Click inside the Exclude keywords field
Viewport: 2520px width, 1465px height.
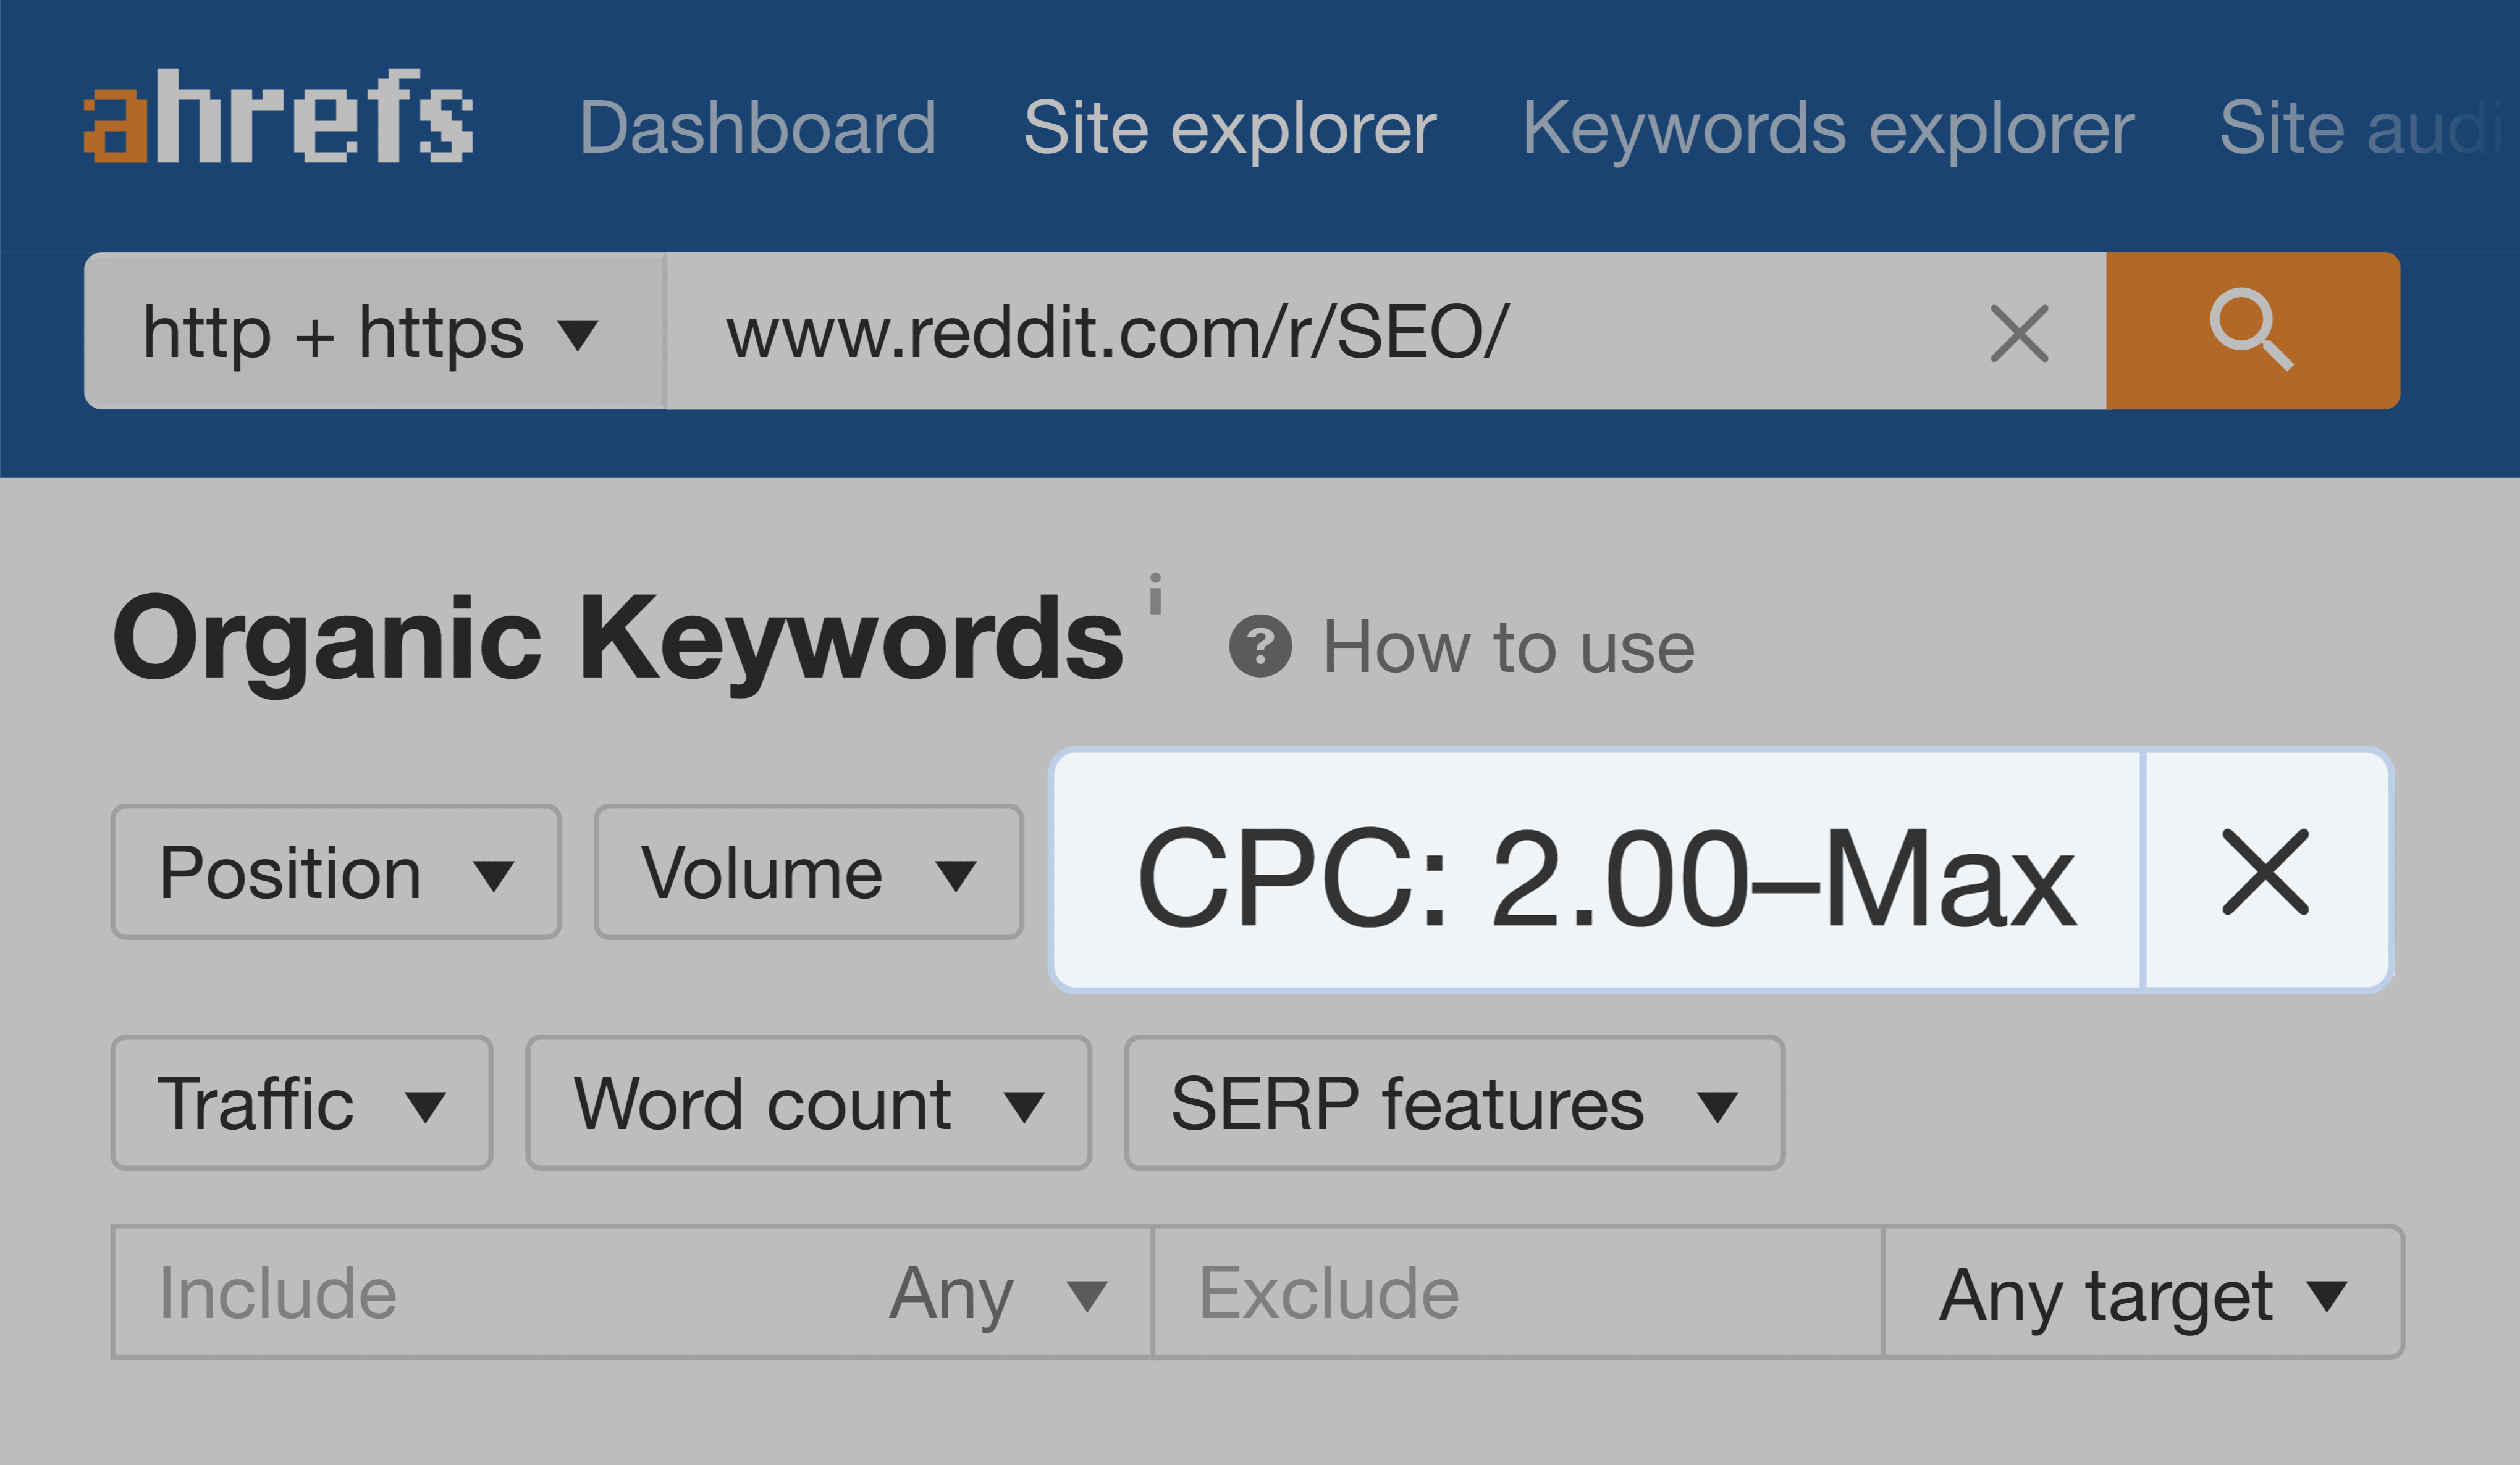[x=1400, y=1292]
